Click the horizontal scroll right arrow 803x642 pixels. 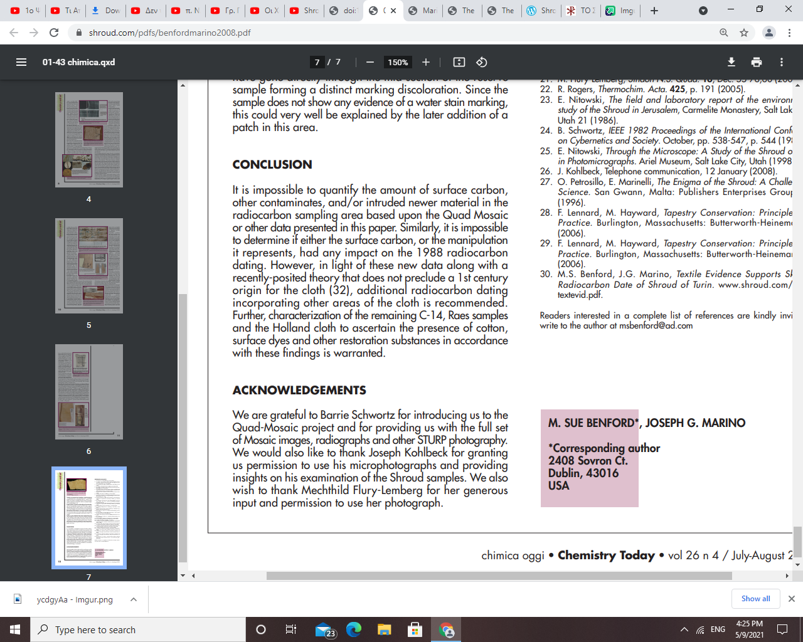click(787, 576)
